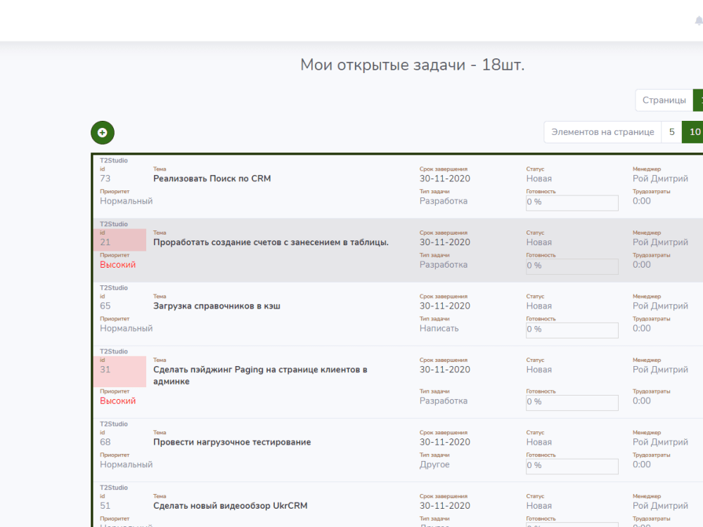Click readiness 0 % bar of task 73
The image size is (703, 527).
coord(572,202)
